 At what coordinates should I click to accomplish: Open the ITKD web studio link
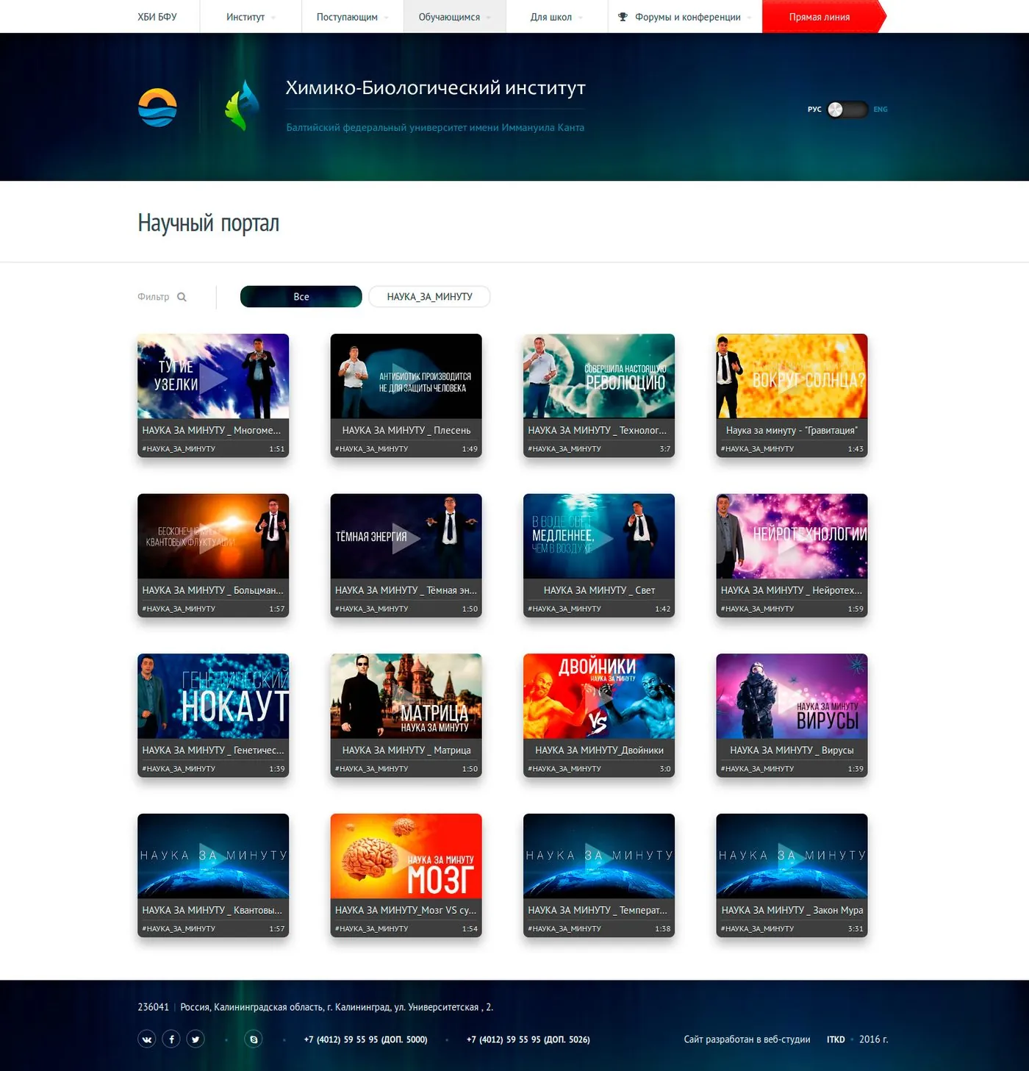pyautogui.click(x=836, y=1039)
